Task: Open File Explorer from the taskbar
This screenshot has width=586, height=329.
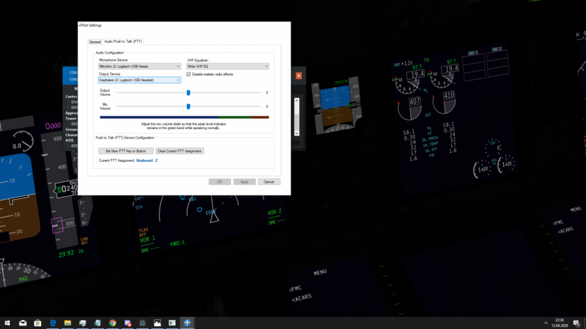Action: point(67,323)
